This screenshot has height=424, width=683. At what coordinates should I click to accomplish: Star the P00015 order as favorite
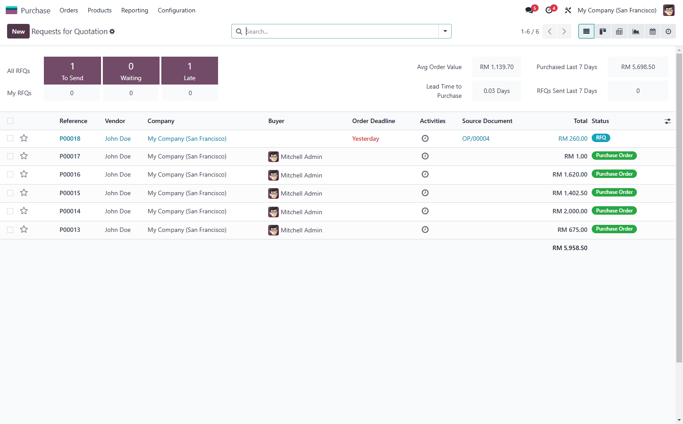pos(24,193)
